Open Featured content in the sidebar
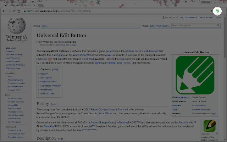227x142 pixels. point(13,55)
